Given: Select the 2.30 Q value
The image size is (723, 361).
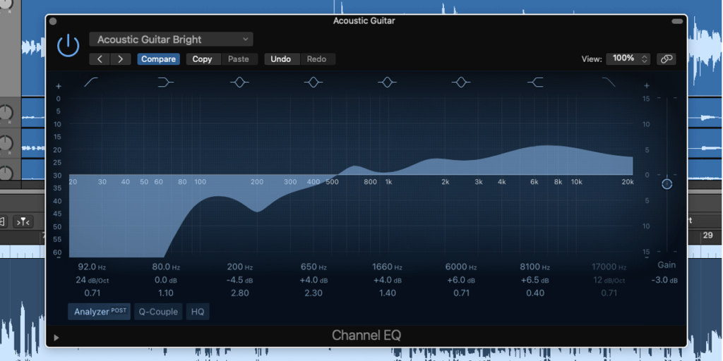Looking at the screenshot, I should pyautogui.click(x=313, y=293).
